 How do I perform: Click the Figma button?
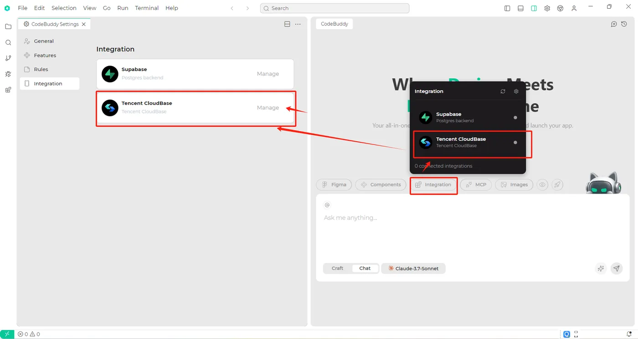tap(334, 185)
